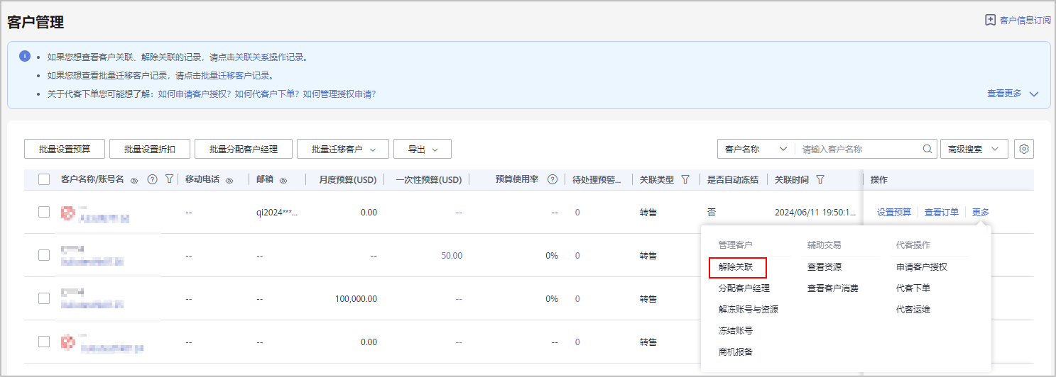Click the customer name search input field
This screenshot has height=377, width=1056.
[x=859, y=150]
